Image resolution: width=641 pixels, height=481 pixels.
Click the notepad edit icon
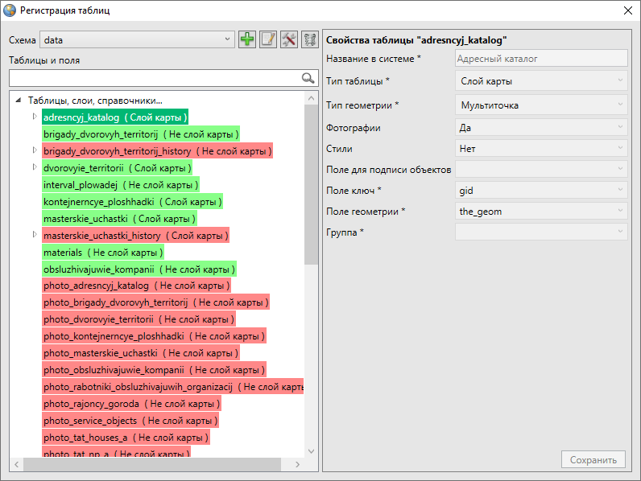pyautogui.click(x=268, y=39)
